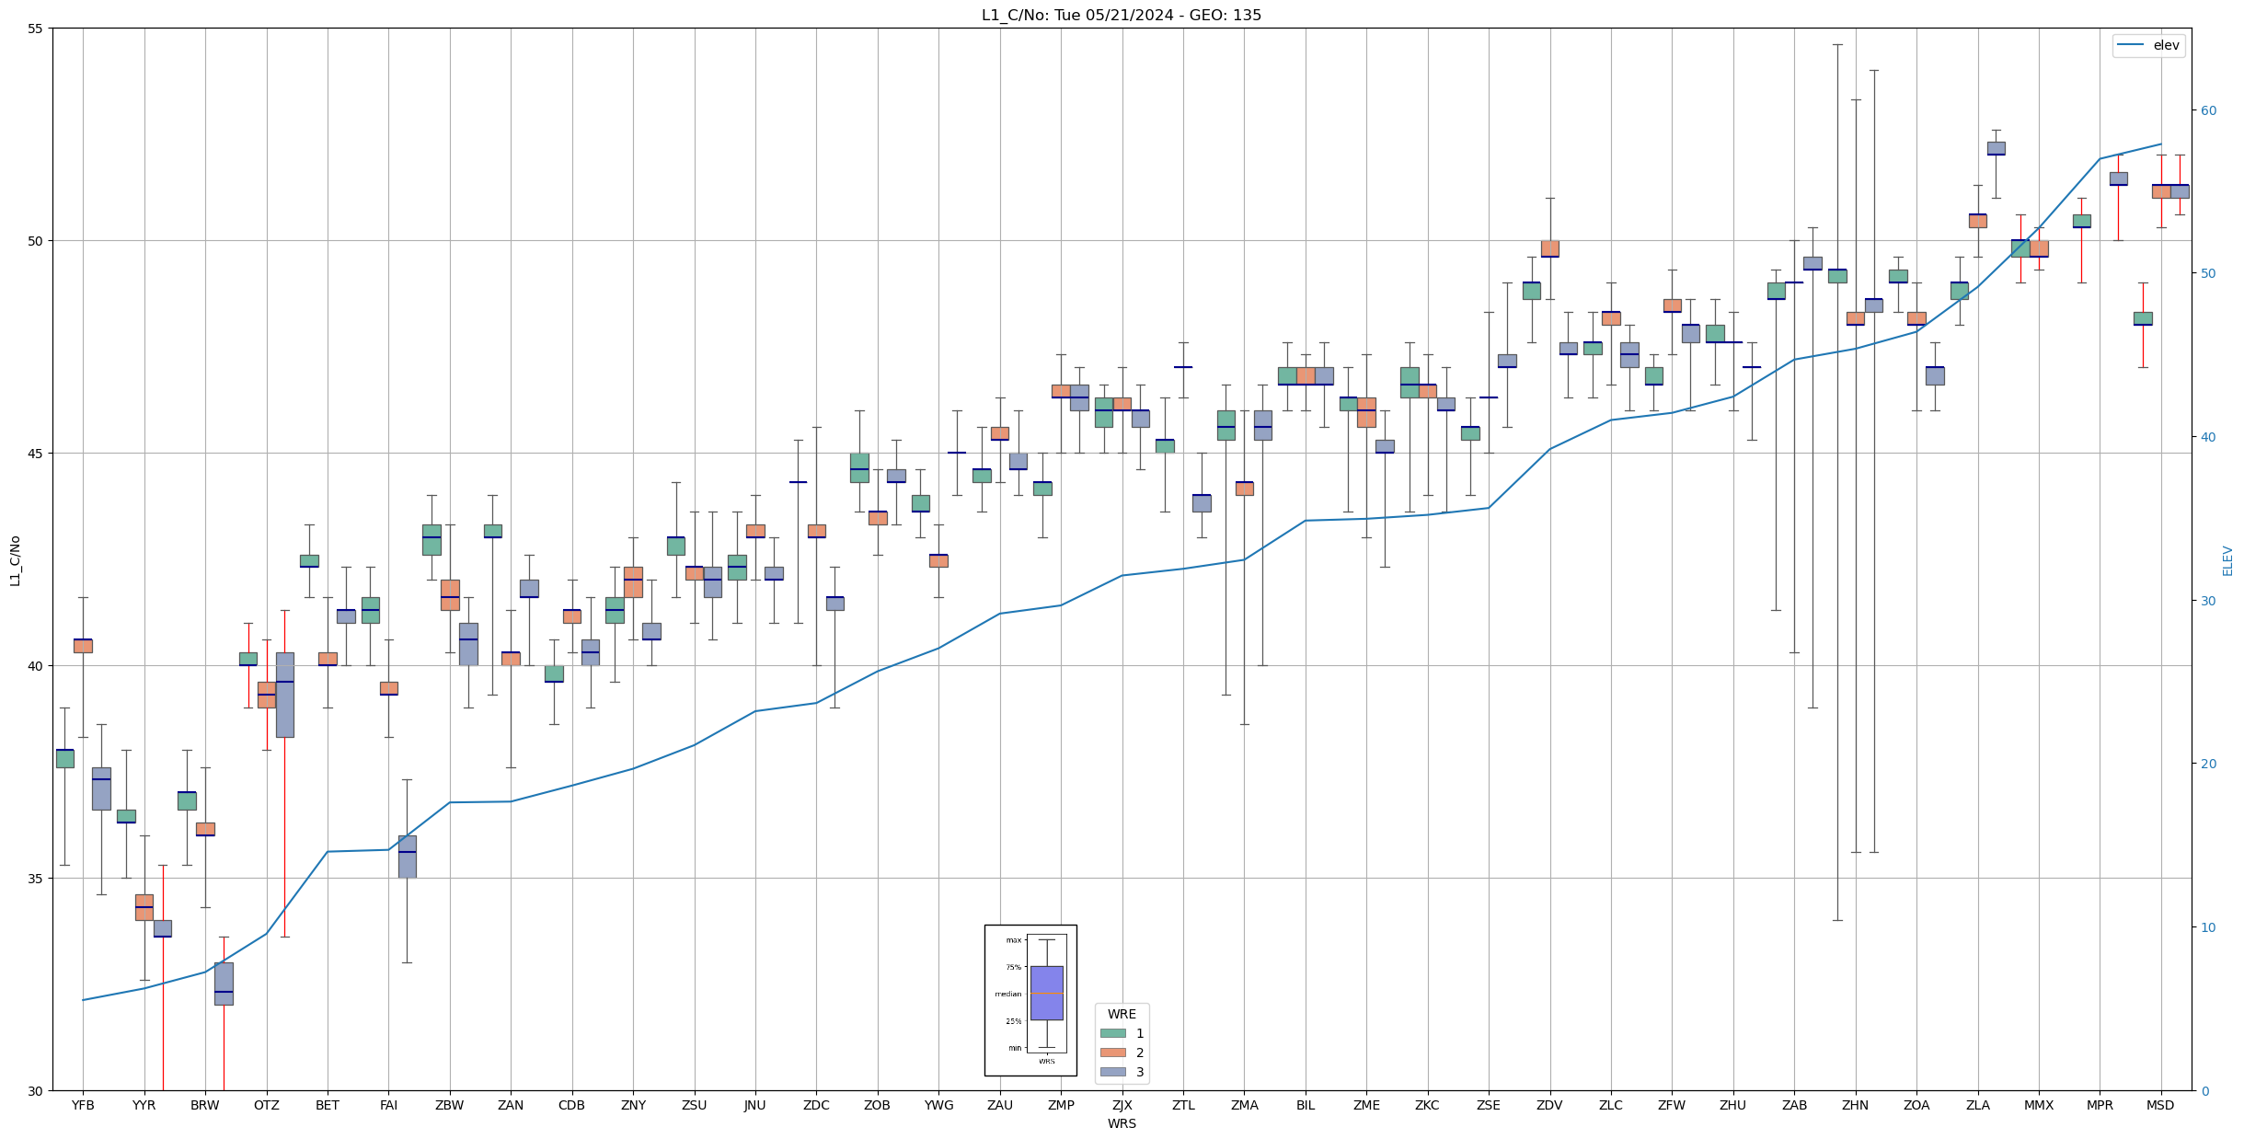Click the 40 tick on ELEV axis
The image size is (2244, 1139).
pyautogui.click(x=2208, y=437)
